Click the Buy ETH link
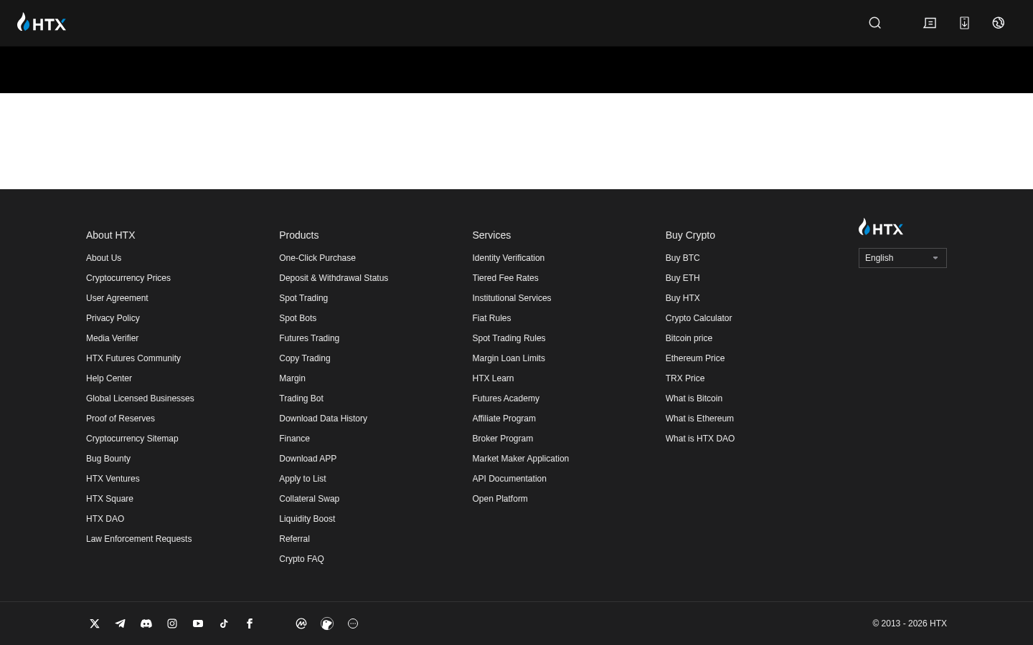Image resolution: width=1033 pixels, height=645 pixels. click(x=682, y=278)
